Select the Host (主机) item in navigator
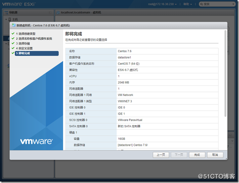The width and height of the screenshot is (239, 183). 15,19
